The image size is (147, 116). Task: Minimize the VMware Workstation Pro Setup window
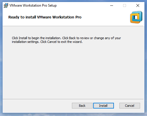tap(112, 5)
